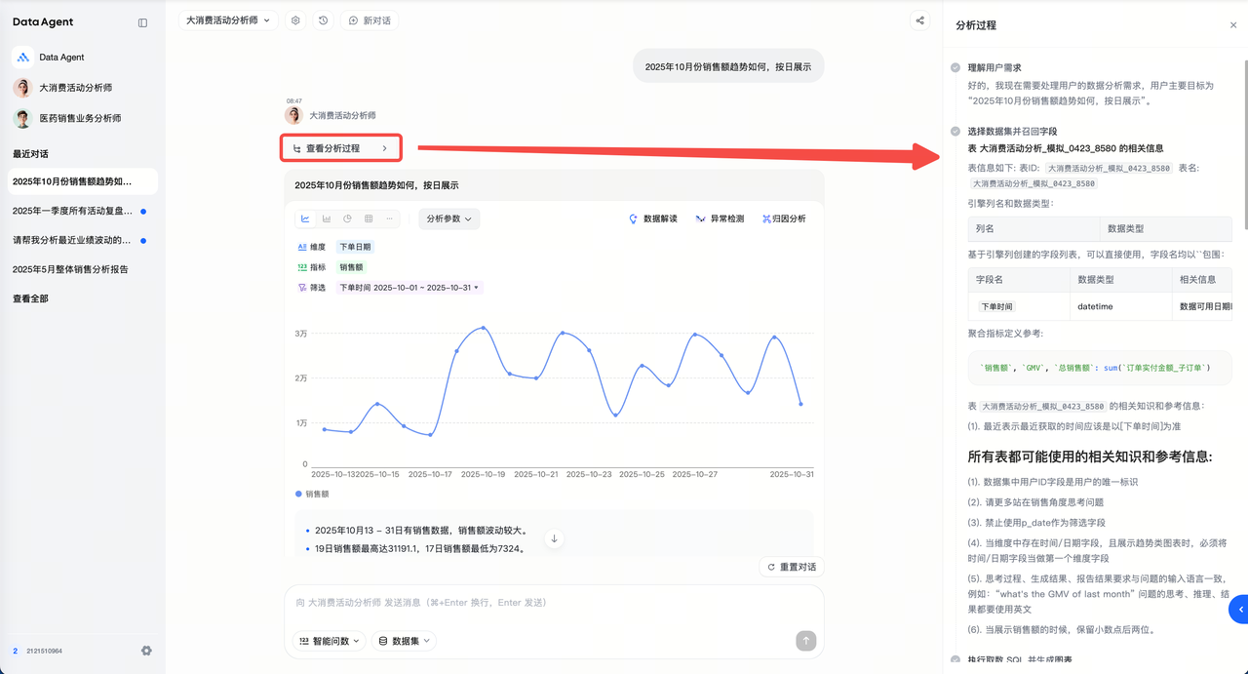Open conversation 2025年一季度所有活动复盘…
The image size is (1248, 674).
pos(83,211)
